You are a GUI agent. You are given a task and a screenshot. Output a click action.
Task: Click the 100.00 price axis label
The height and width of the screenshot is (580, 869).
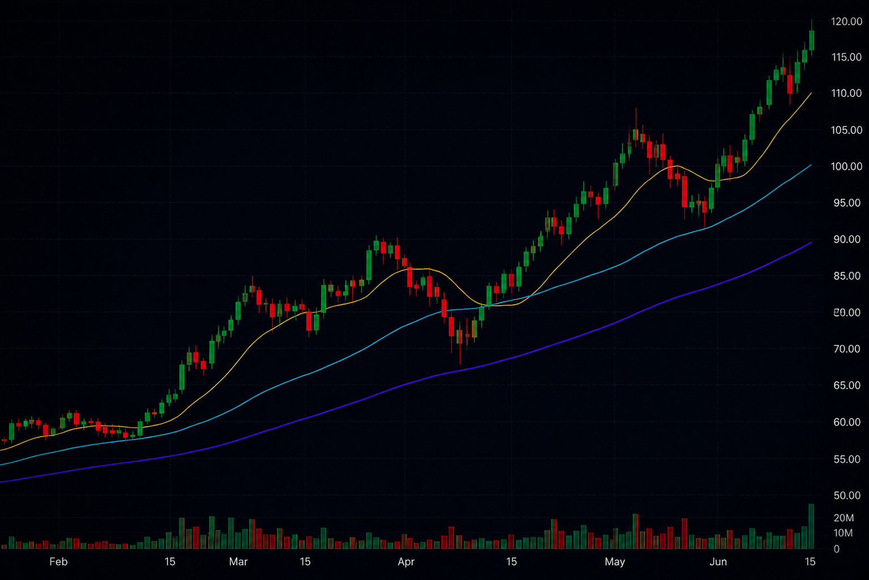(846, 167)
